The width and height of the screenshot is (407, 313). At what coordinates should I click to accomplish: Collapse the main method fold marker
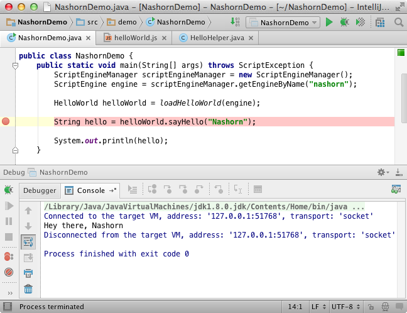[x=15, y=66]
